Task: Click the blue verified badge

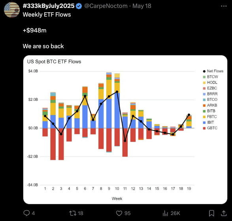Action: (79, 6)
